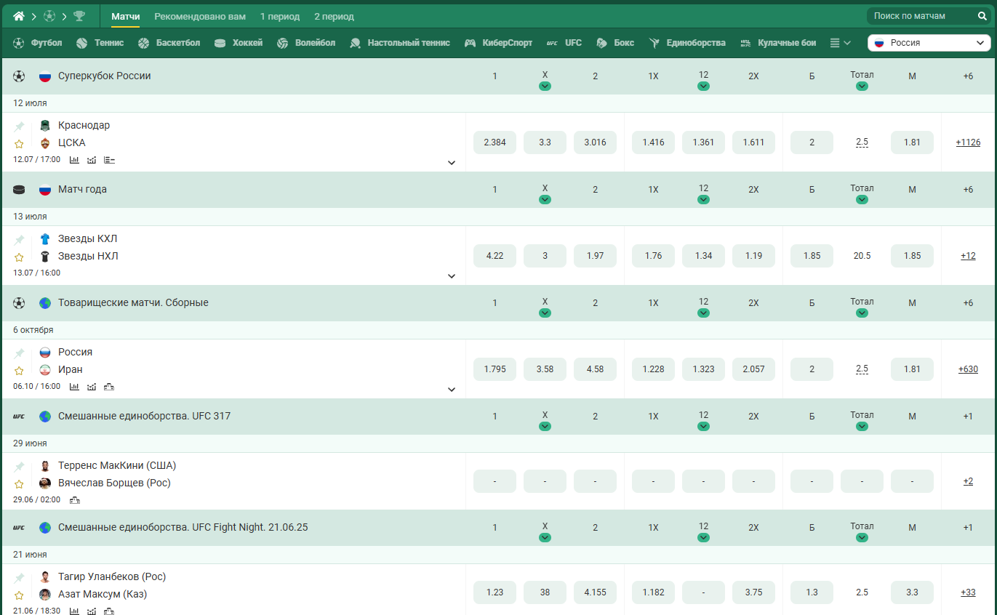The height and width of the screenshot is (615, 997).
Task: Favorite the Россия vs Иран match
Action: pyautogui.click(x=19, y=371)
